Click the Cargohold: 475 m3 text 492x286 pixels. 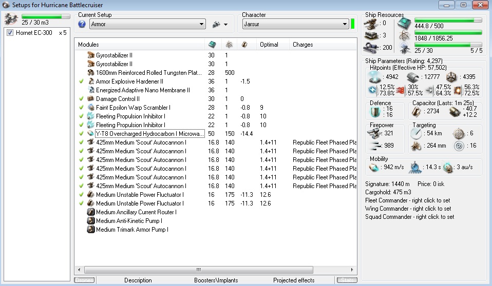[x=388, y=192]
